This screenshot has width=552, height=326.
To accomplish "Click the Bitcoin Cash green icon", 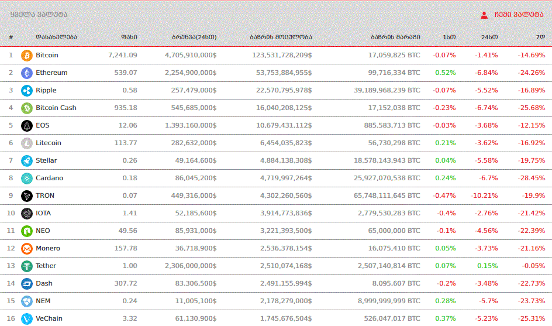I will click(x=26, y=108).
